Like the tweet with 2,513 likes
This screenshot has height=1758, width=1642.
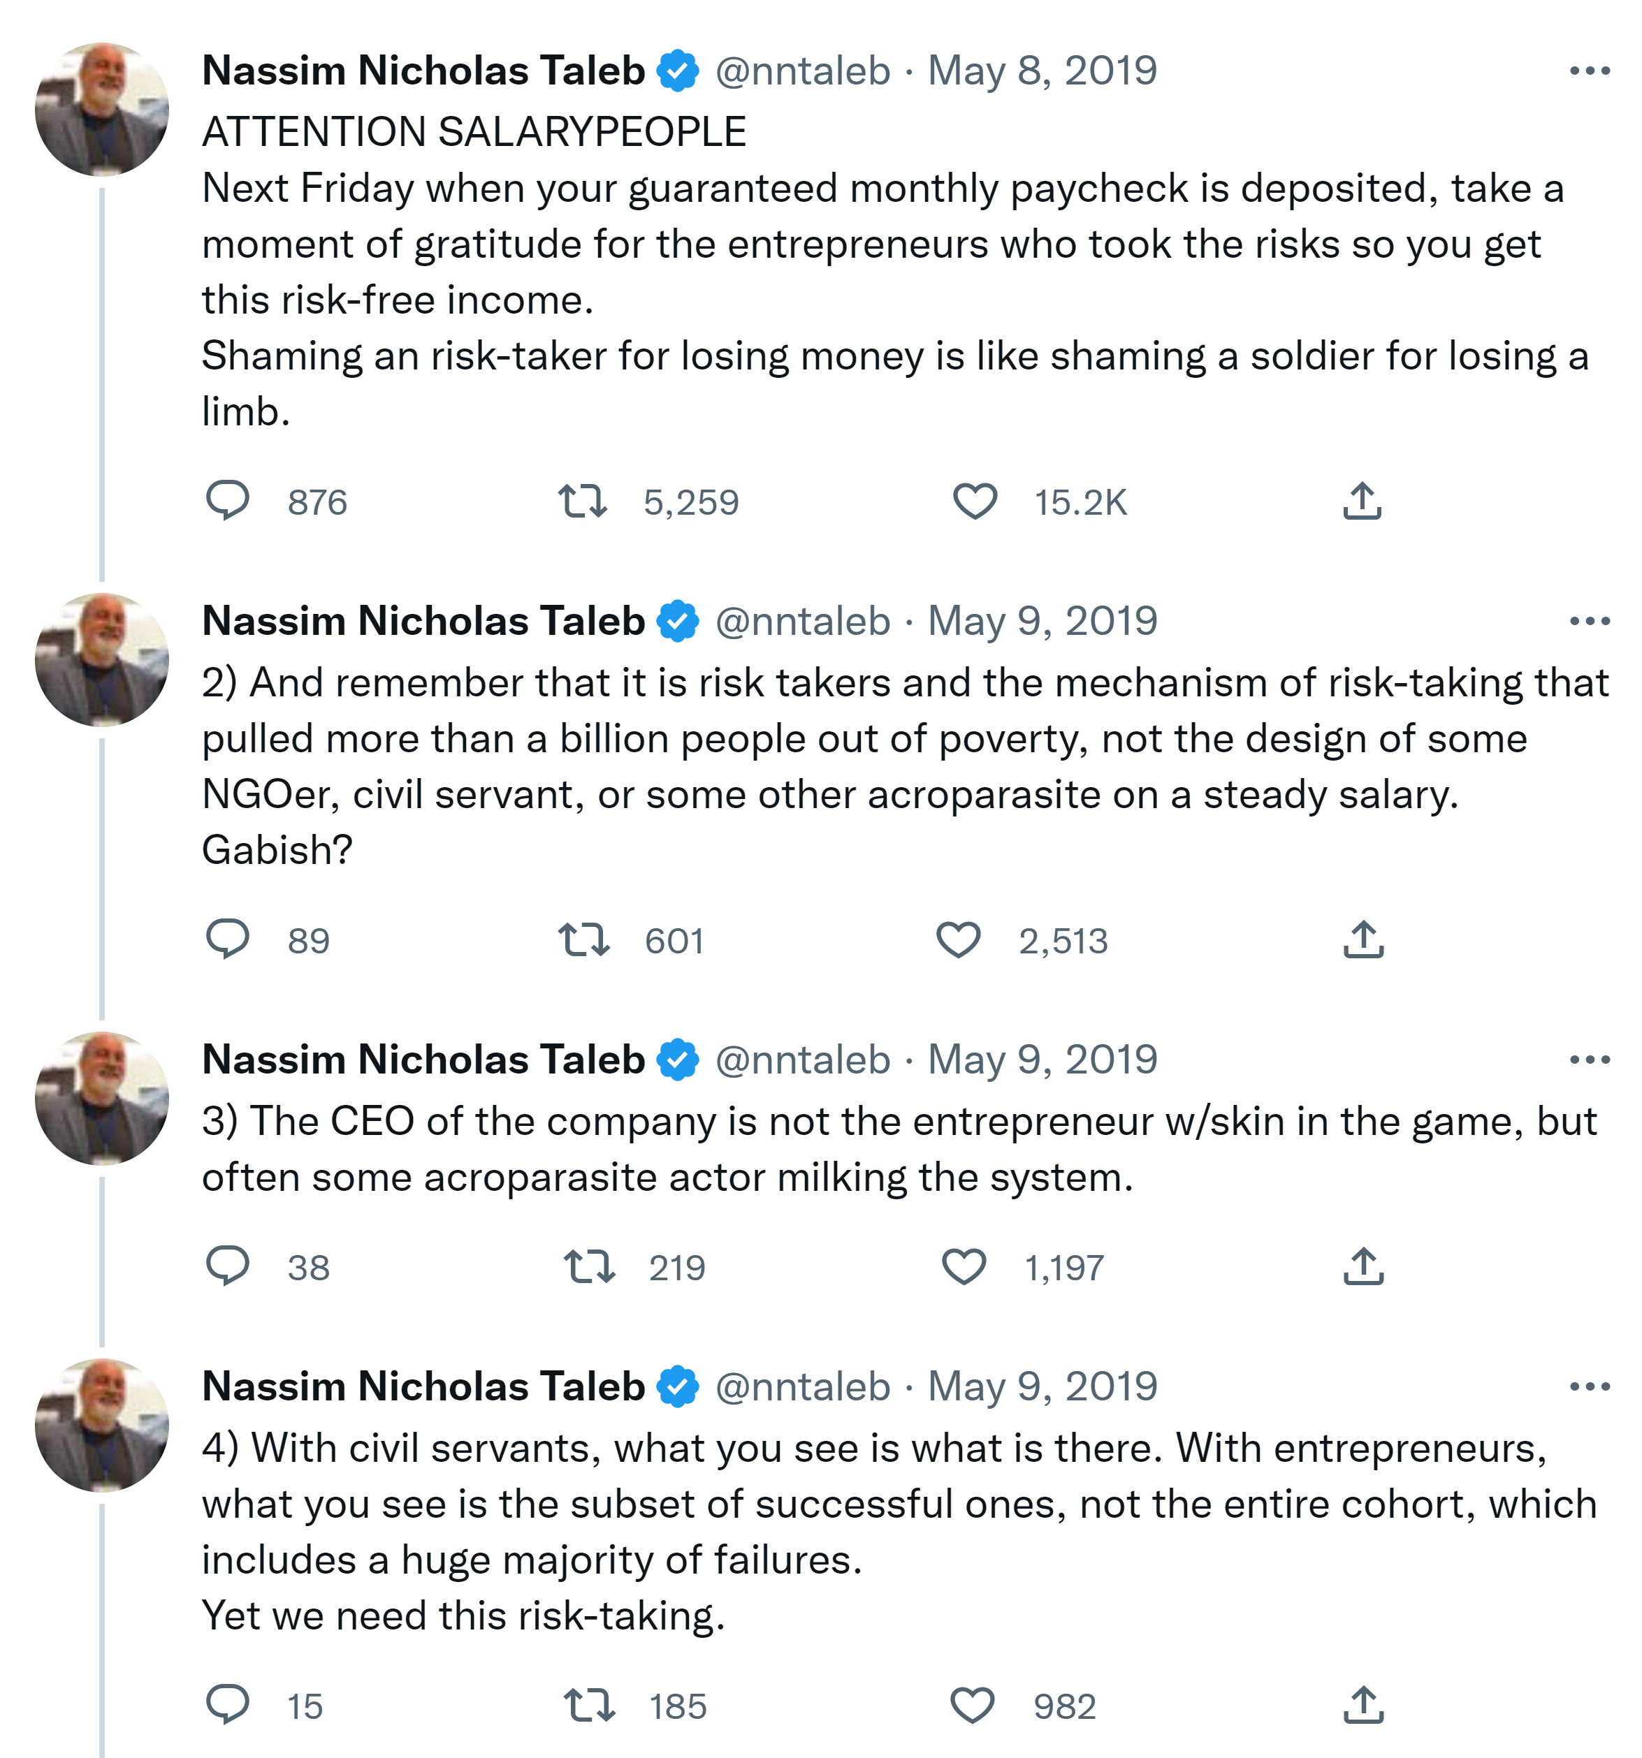(x=958, y=939)
